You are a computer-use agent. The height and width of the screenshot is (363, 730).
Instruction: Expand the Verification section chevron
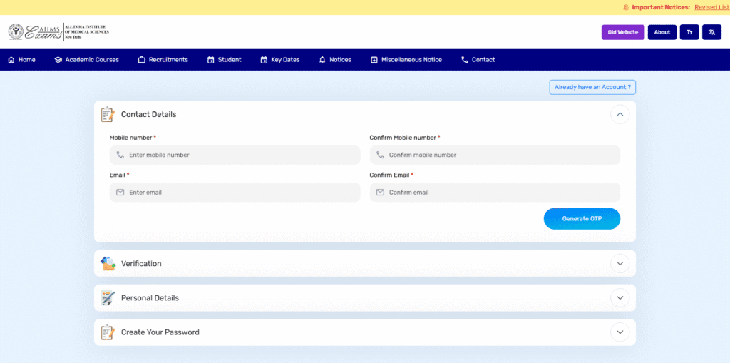coord(620,263)
